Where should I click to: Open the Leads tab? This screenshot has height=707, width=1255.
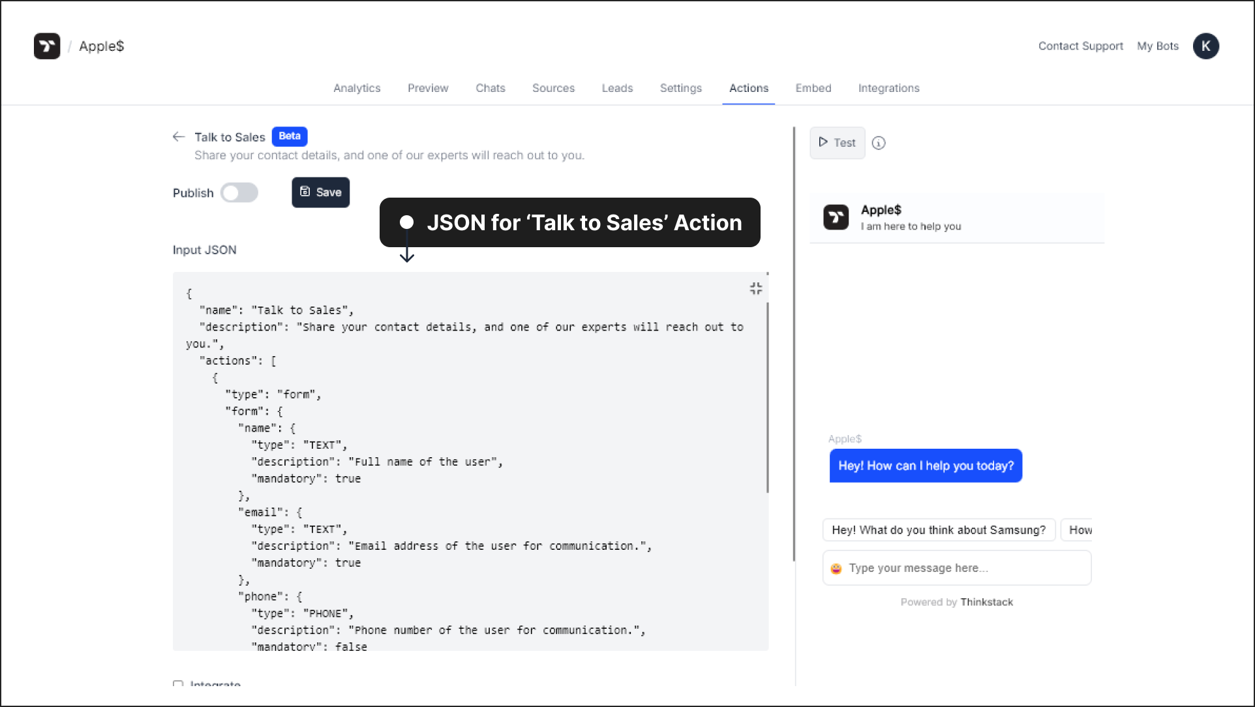click(617, 88)
